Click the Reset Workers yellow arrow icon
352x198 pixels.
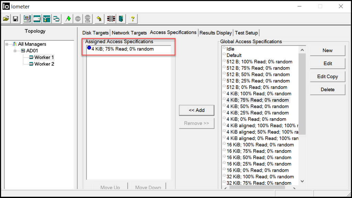[99, 19]
